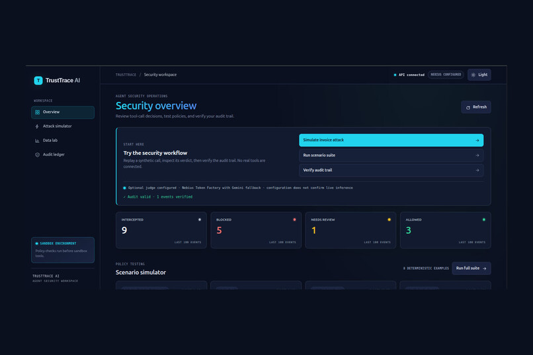
Task: Click Security workspace breadcrumb
Action: (x=160, y=75)
